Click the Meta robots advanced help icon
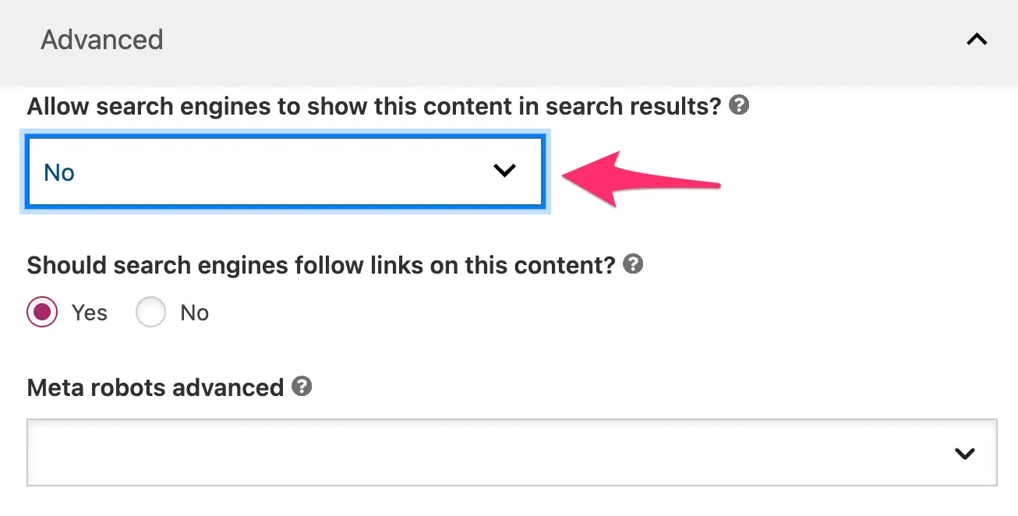This screenshot has height=516, width=1018. (302, 386)
